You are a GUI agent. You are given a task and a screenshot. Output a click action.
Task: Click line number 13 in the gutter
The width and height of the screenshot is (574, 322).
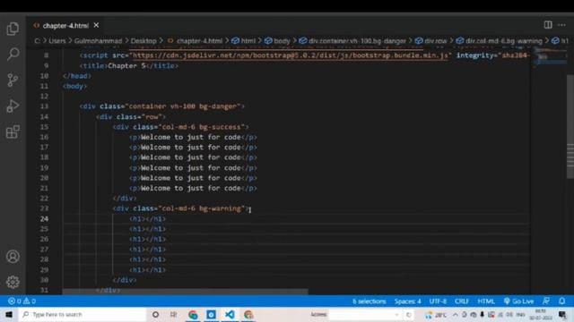(x=44, y=106)
